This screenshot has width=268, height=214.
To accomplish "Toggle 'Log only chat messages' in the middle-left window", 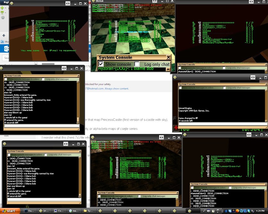I will click(x=43, y=79).
